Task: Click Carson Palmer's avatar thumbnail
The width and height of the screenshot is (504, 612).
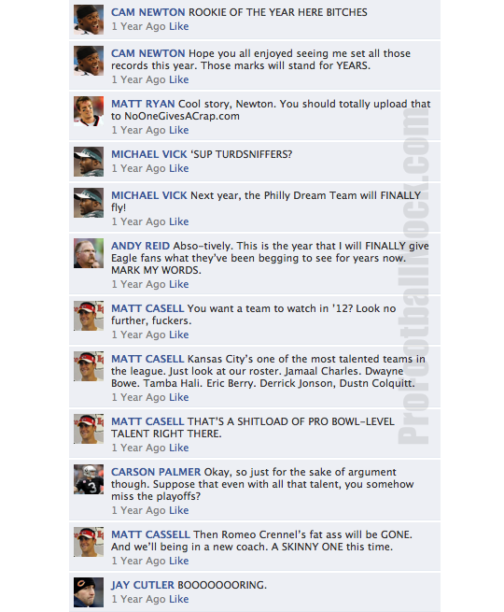Action: coord(89,479)
